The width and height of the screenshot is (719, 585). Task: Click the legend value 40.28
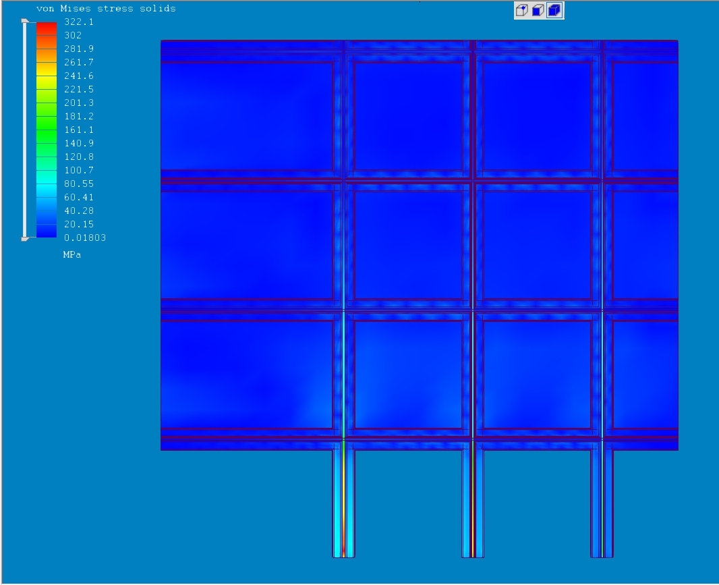tap(79, 211)
